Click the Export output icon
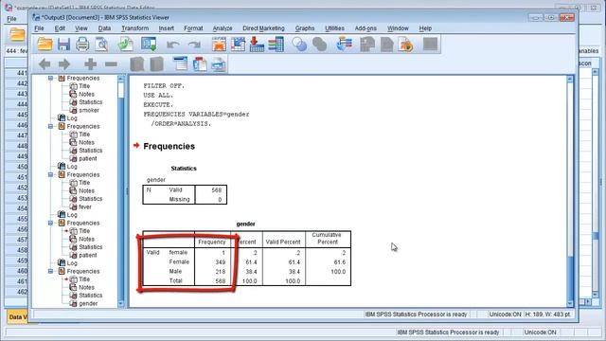The height and width of the screenshot is (341, 606). (x=126, y=45)
